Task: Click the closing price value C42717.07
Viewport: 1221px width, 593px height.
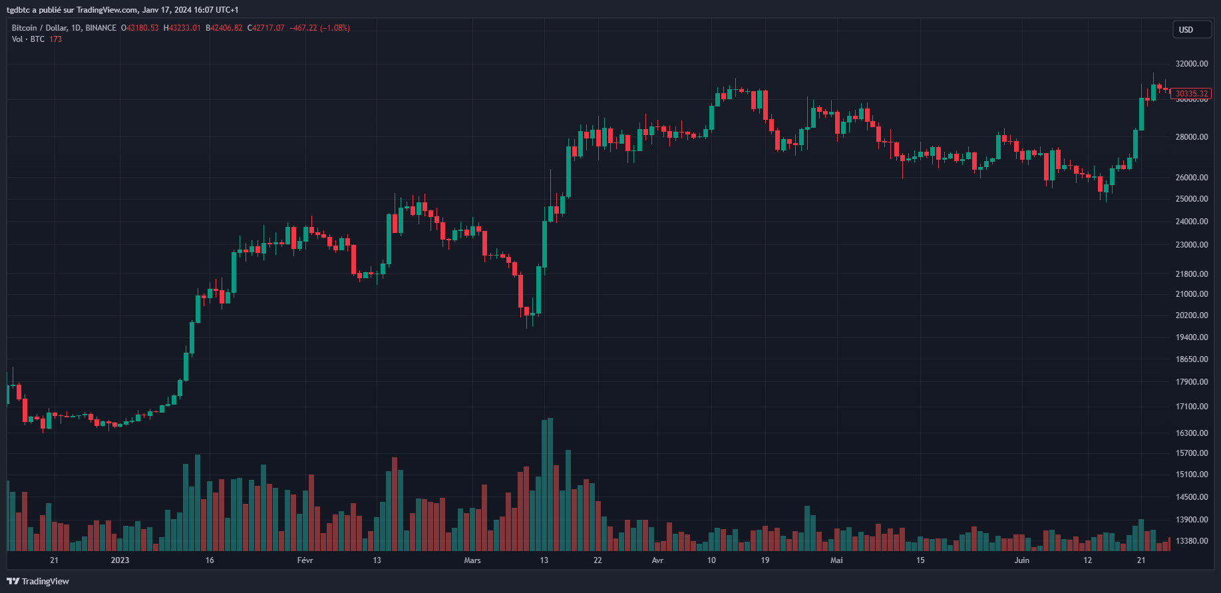Action: tap(265, 27)
